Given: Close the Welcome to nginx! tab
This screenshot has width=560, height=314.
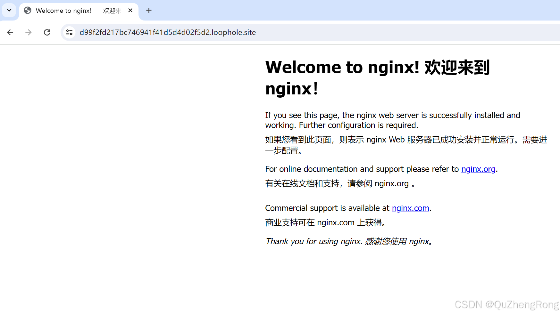Looking at the screenshot, I should [130, 11].
